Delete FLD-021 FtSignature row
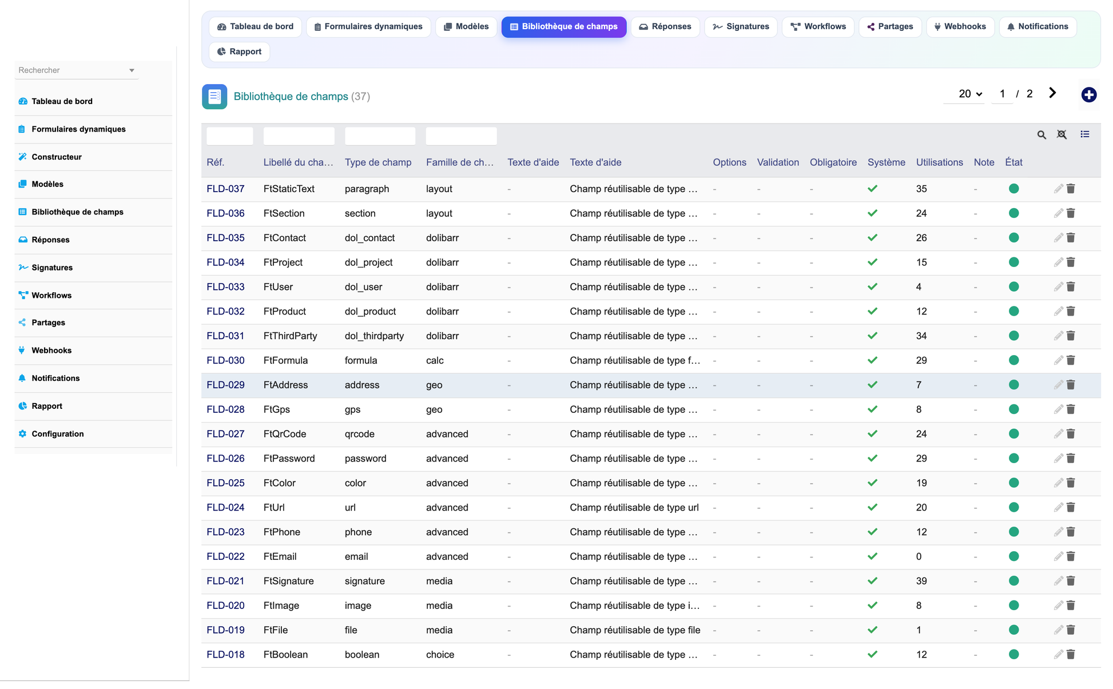 pos(1071,581)
